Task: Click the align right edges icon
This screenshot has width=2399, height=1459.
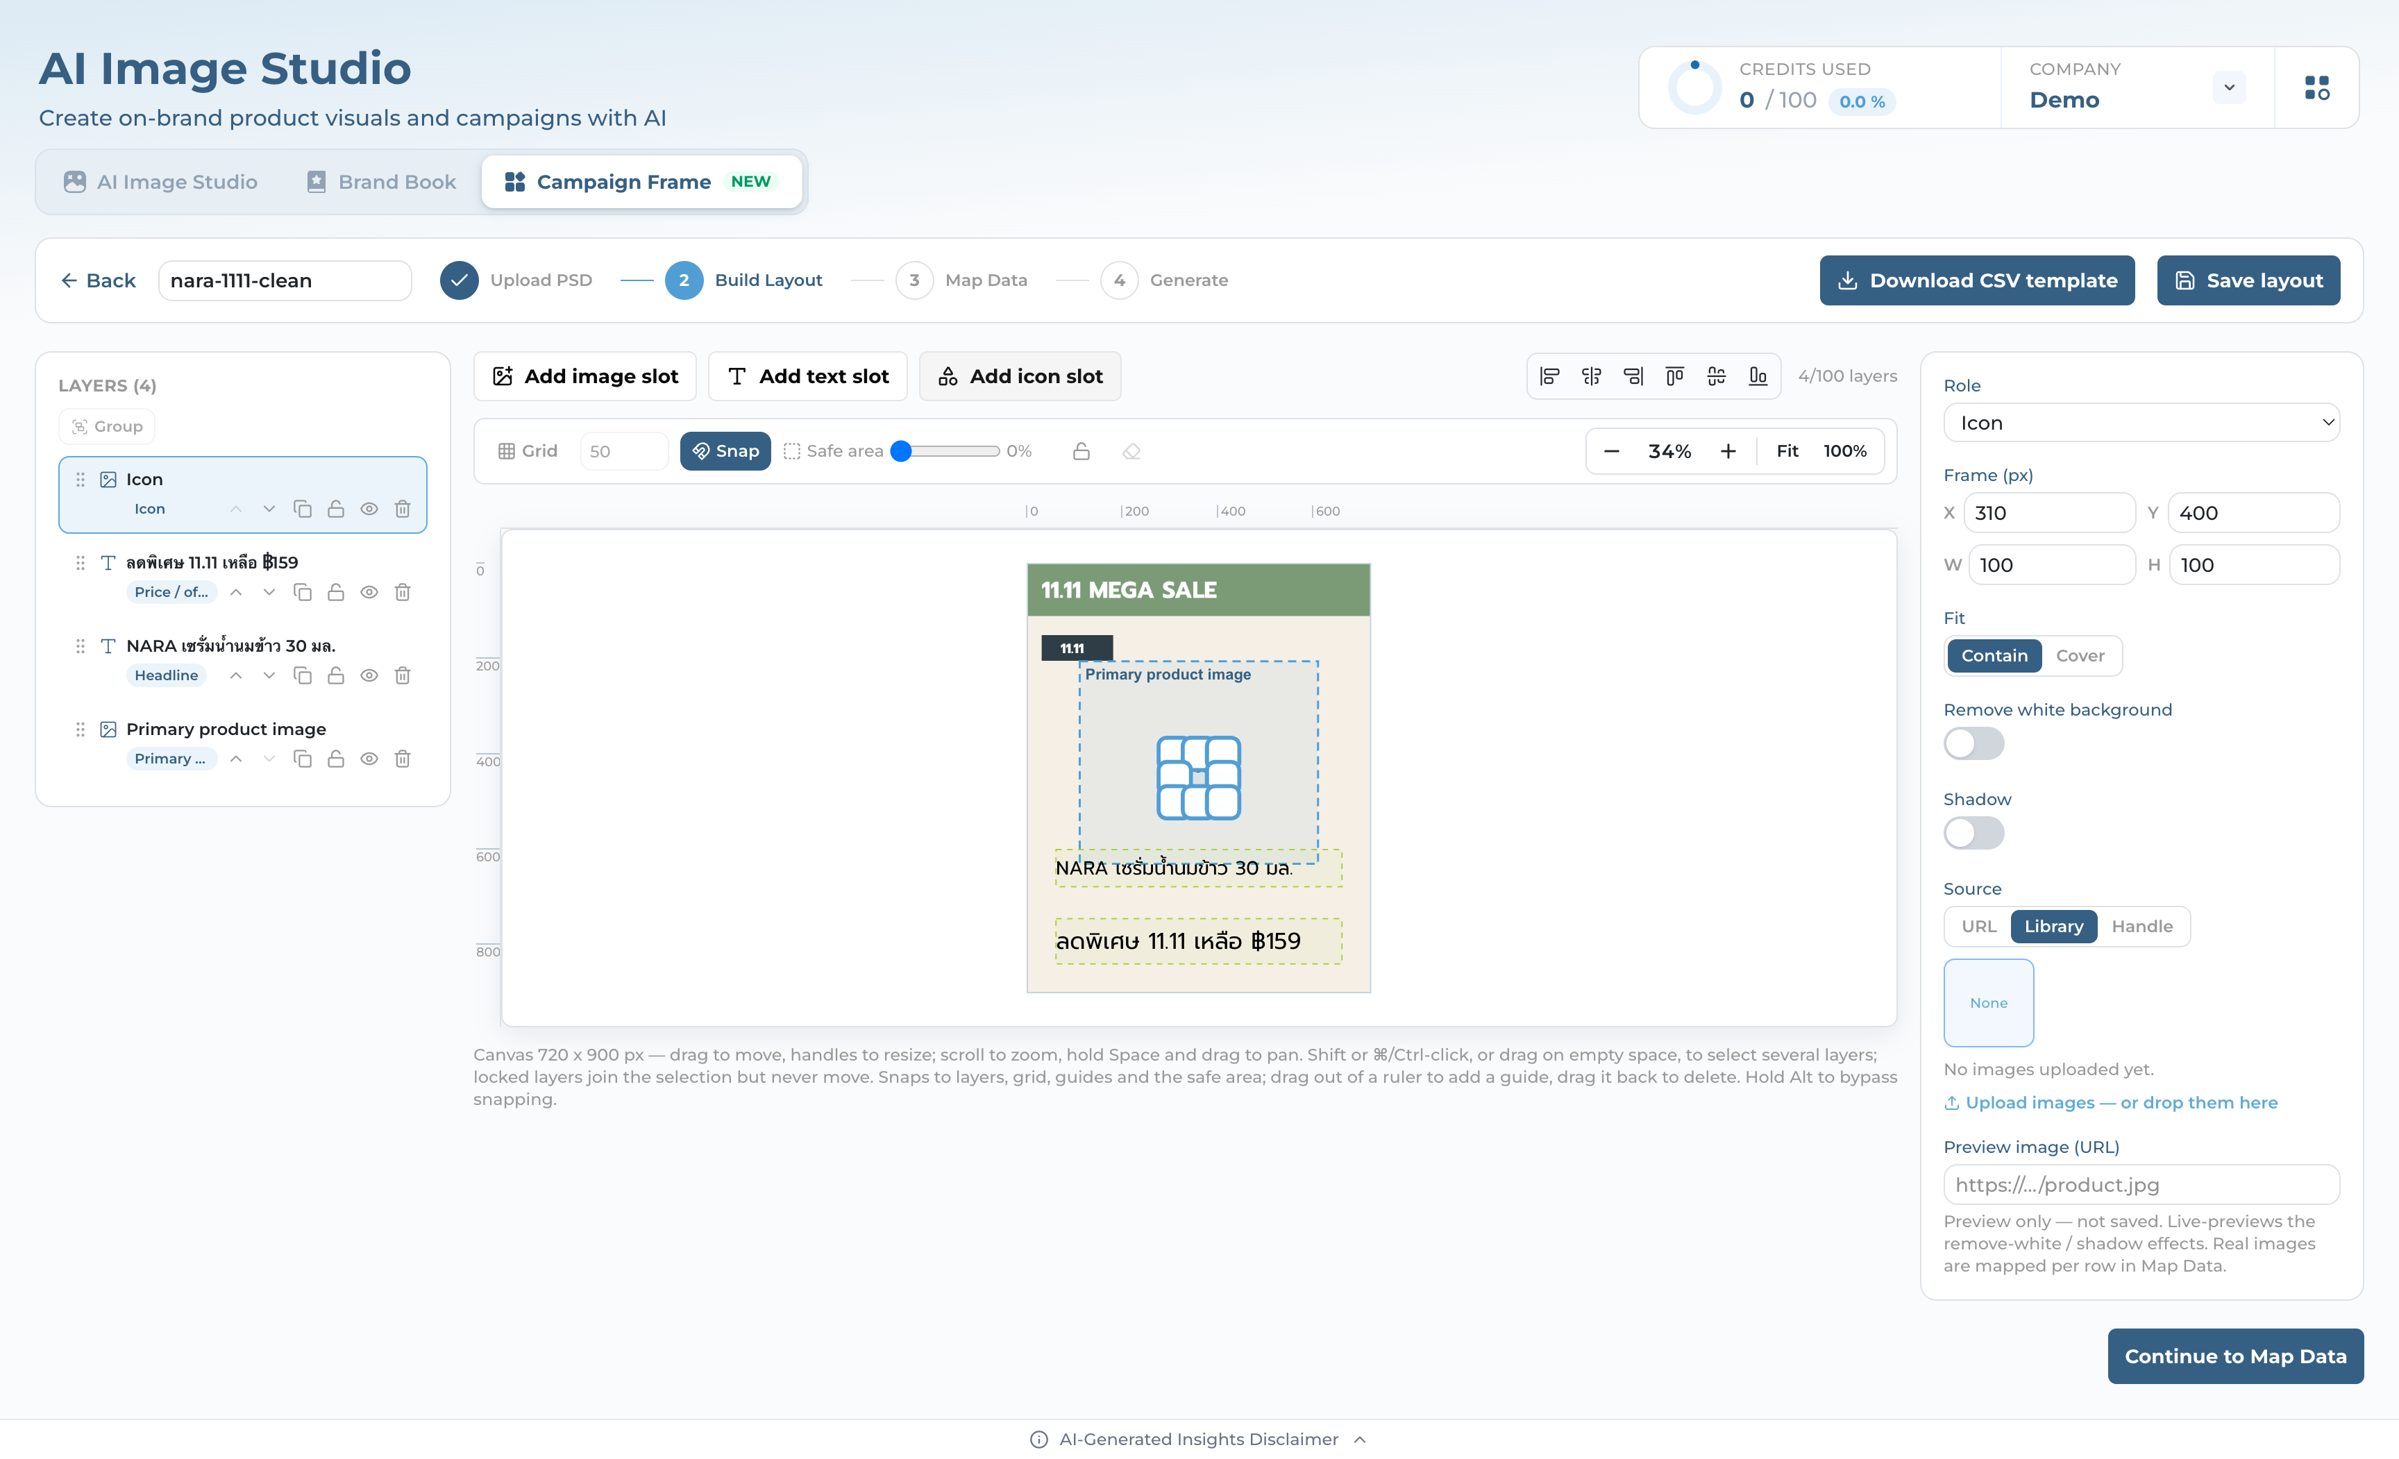Action: pos(1634,376)
